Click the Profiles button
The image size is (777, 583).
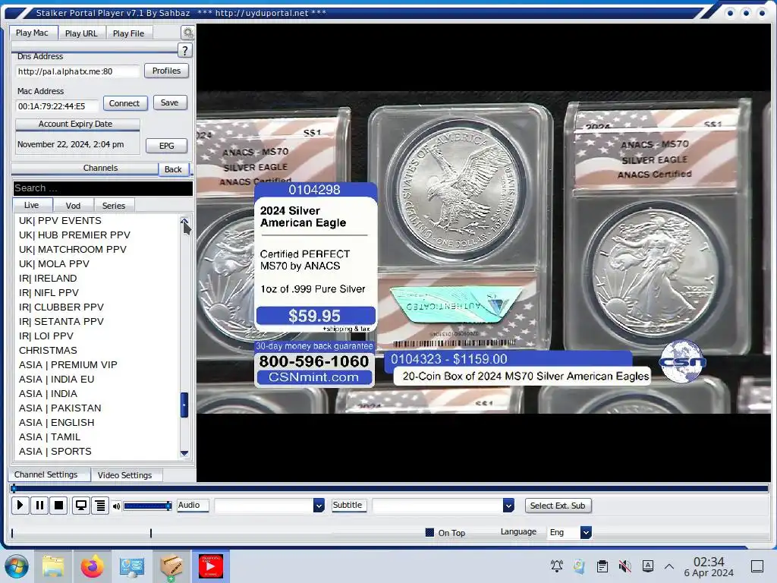coord(166,71)
